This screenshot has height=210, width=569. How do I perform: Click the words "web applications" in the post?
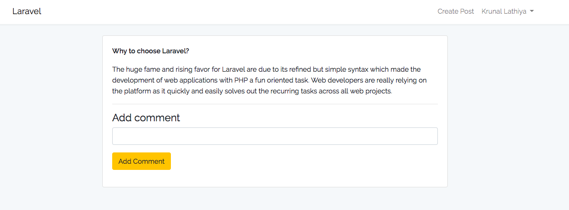[x=187, y=80]
